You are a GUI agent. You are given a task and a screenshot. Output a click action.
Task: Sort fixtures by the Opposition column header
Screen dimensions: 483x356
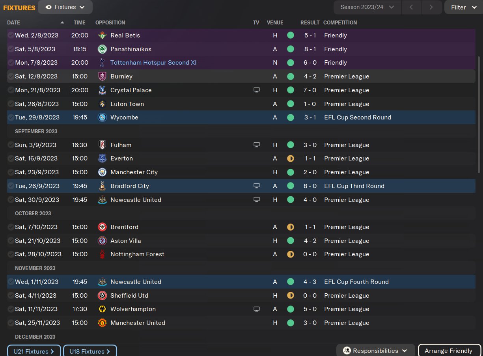(x=110, y=22)
